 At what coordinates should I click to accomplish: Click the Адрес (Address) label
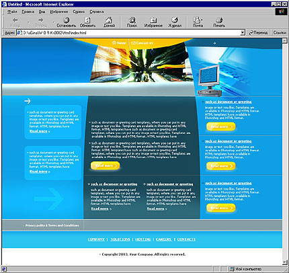coord(9,33)
